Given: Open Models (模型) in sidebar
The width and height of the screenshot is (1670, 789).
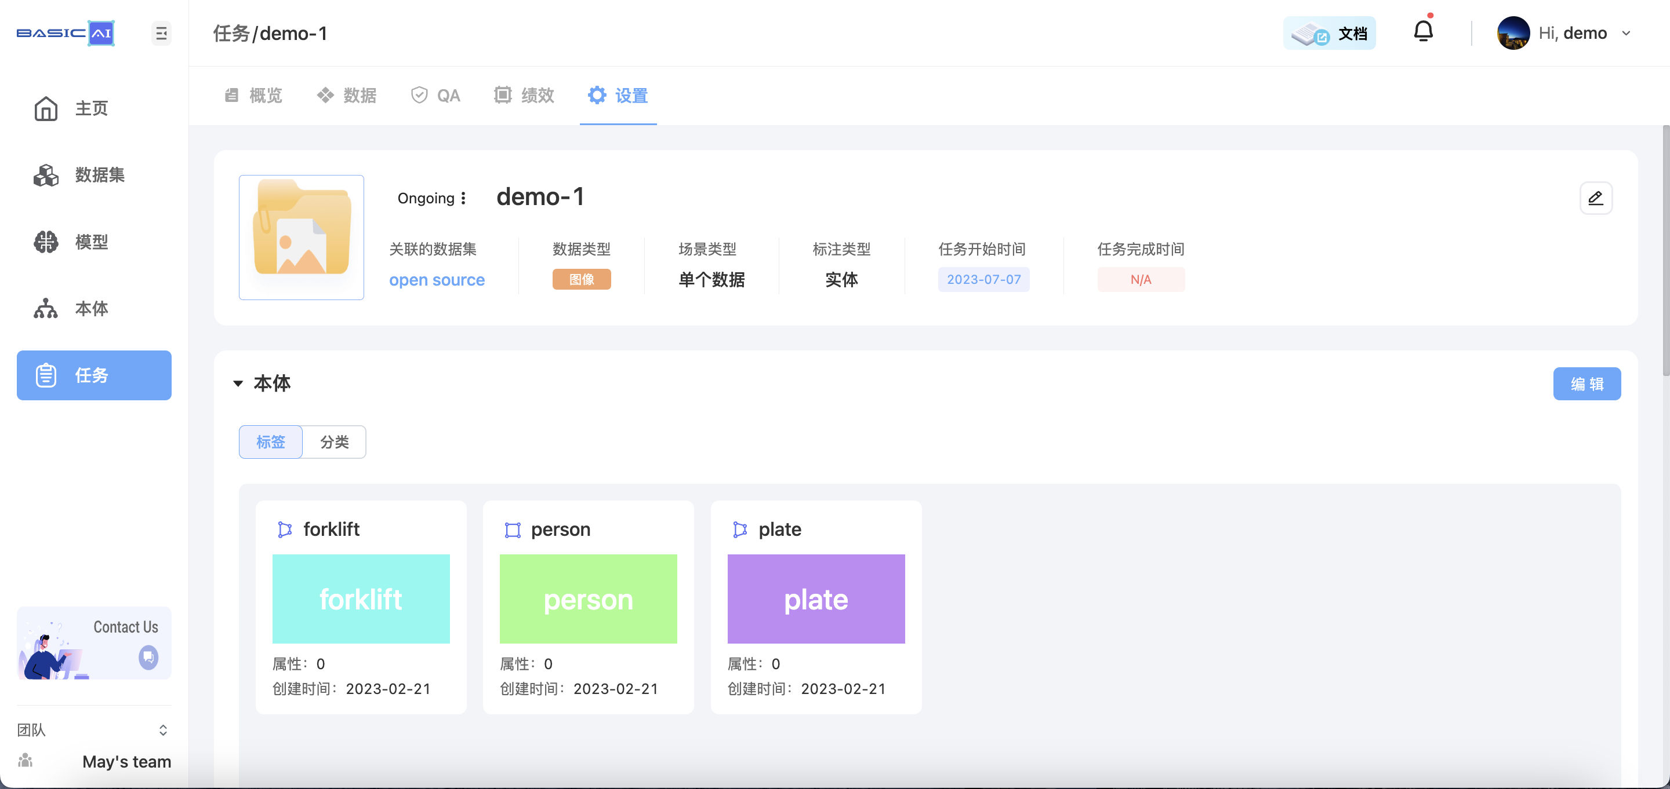Looking at the screenshot, I should click(93, 242).
